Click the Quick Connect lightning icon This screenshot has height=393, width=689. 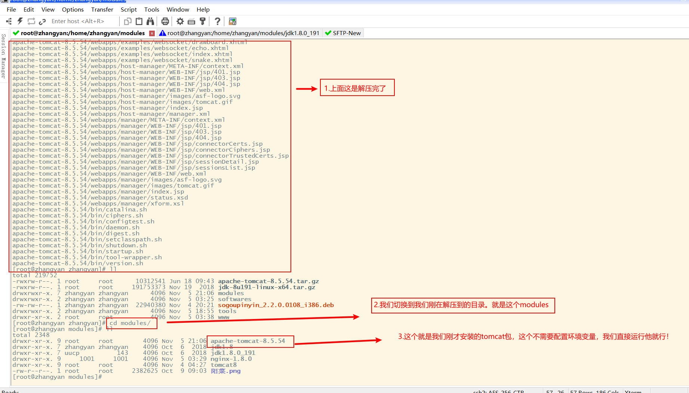(x=20, y=21)
